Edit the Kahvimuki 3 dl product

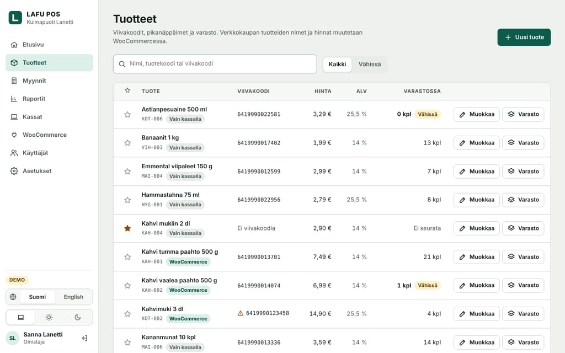(x=476, y=314)
